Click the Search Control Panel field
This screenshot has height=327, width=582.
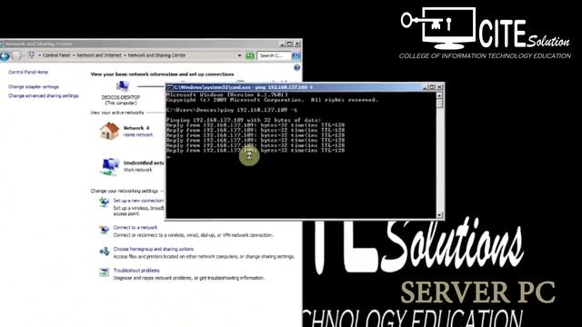(274, 55)
